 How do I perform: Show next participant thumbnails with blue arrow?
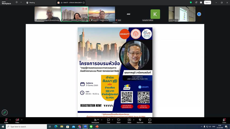(x=199, y=14)
